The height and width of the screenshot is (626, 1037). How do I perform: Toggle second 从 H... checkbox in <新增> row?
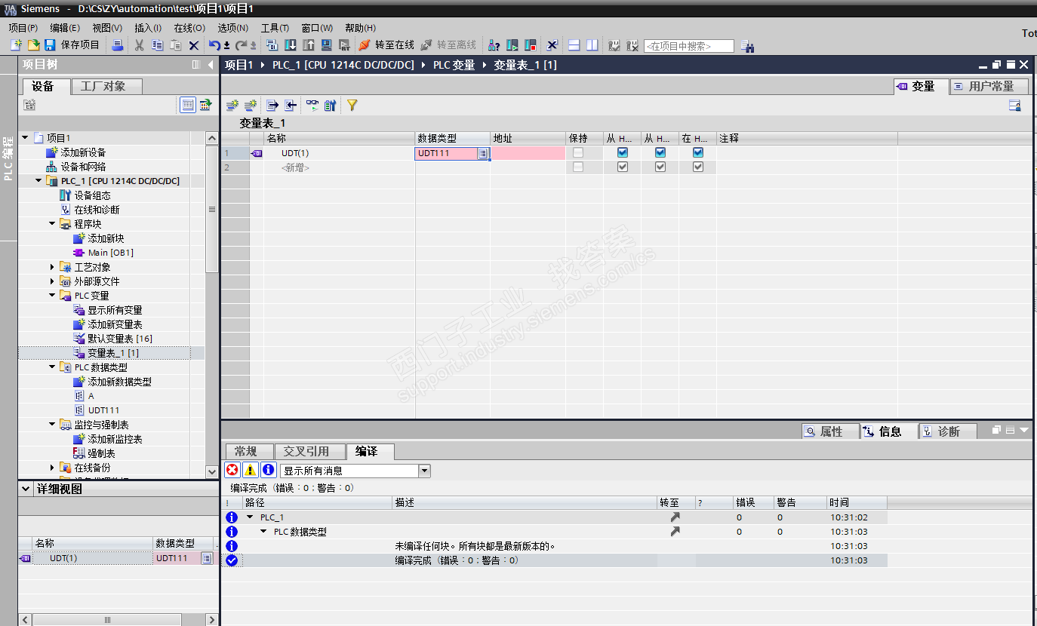(x=660, y=167)
